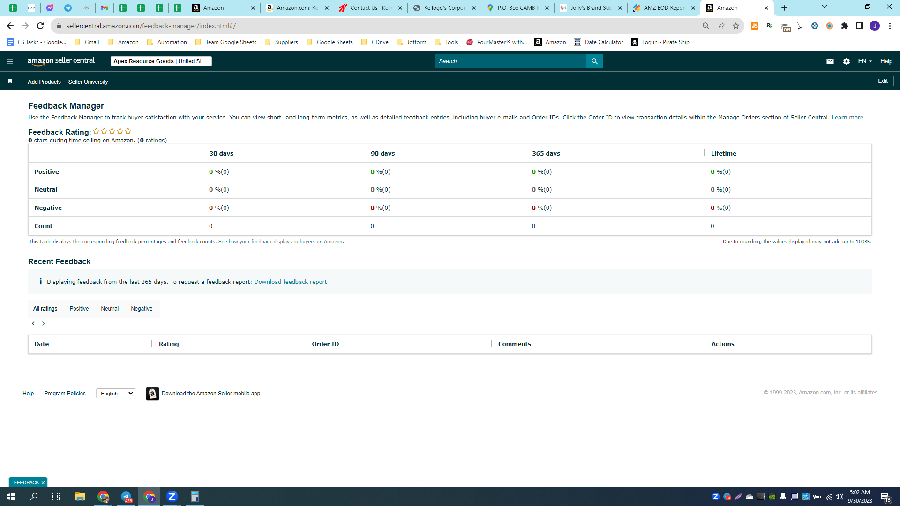Screen dimensions: 900x506
Task: Switch to AMZ EOD Report browser tab
Action: [x=663, y=8]
